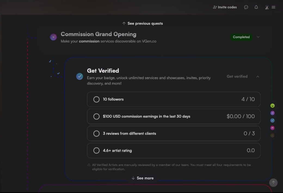Click the Get Verified blue check badge icon
Image resolution: width=283 pixels, height=193 pixels.
(79, 76)
